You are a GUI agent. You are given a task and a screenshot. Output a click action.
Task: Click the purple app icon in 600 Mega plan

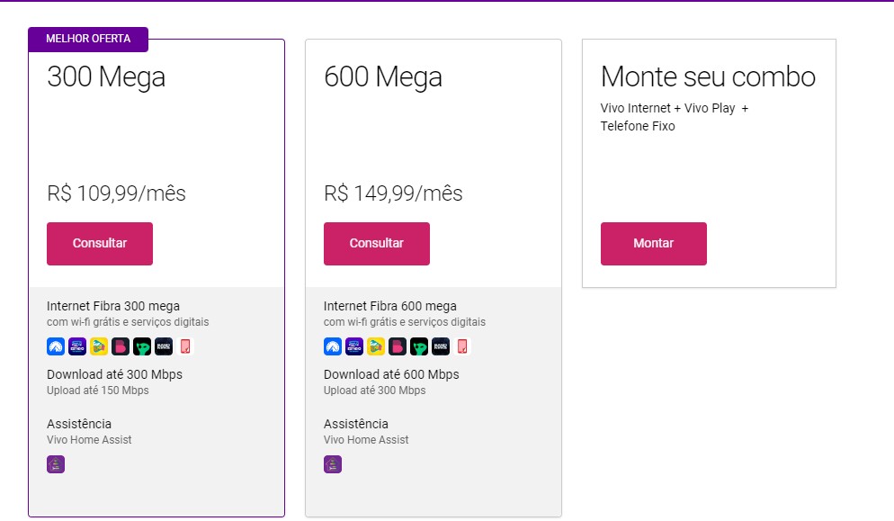coord(353,346)
